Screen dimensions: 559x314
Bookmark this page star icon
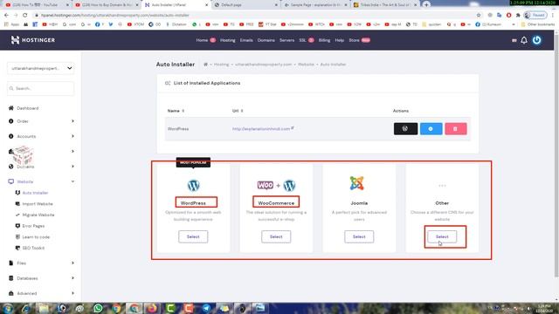pyautogui.click(x=479, y=16)
